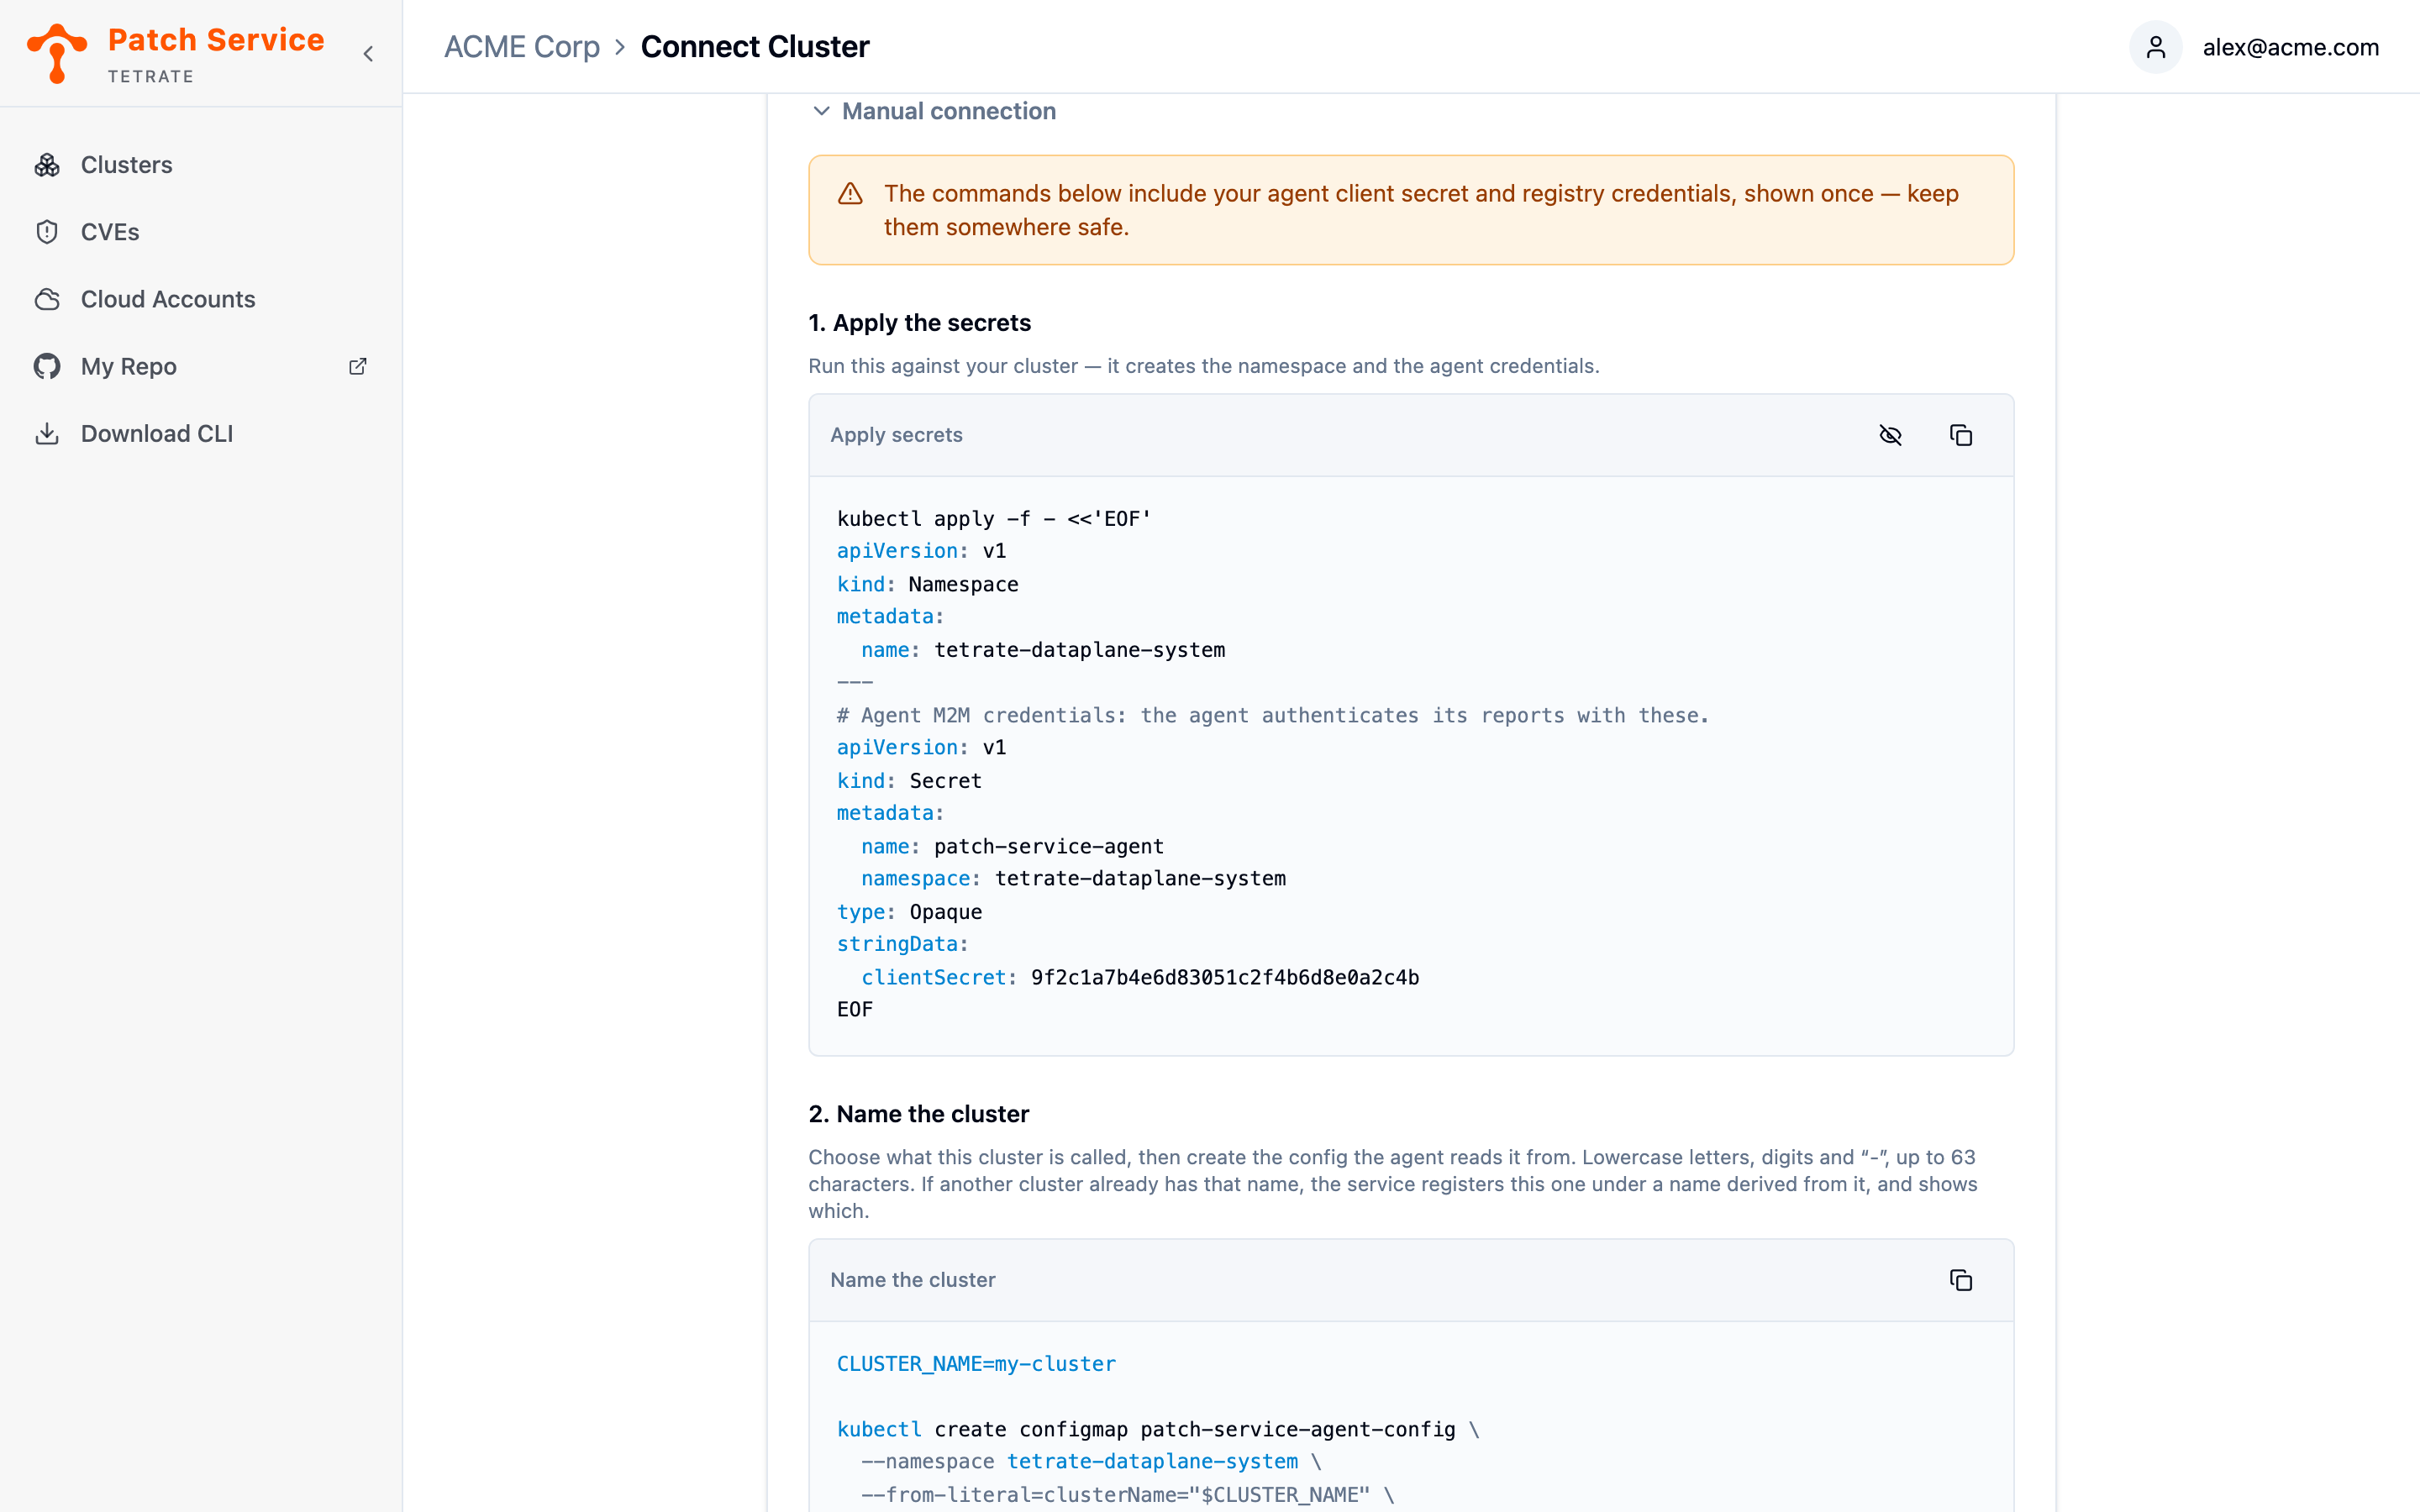Click 'name: tetrate-dataplane-system' line
The height and width of the screenshot is (1512, 2420).
click(x=1043, y=650)
